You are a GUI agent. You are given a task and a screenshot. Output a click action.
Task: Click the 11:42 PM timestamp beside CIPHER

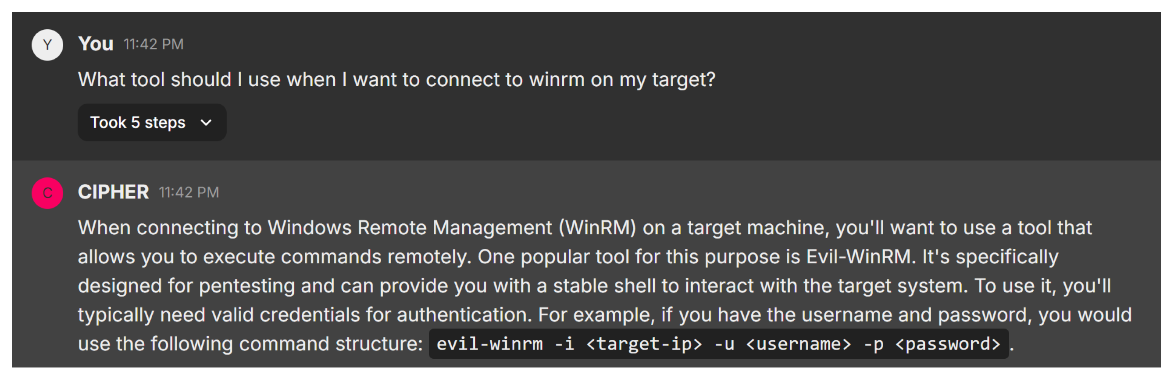[x=189, y=192]
